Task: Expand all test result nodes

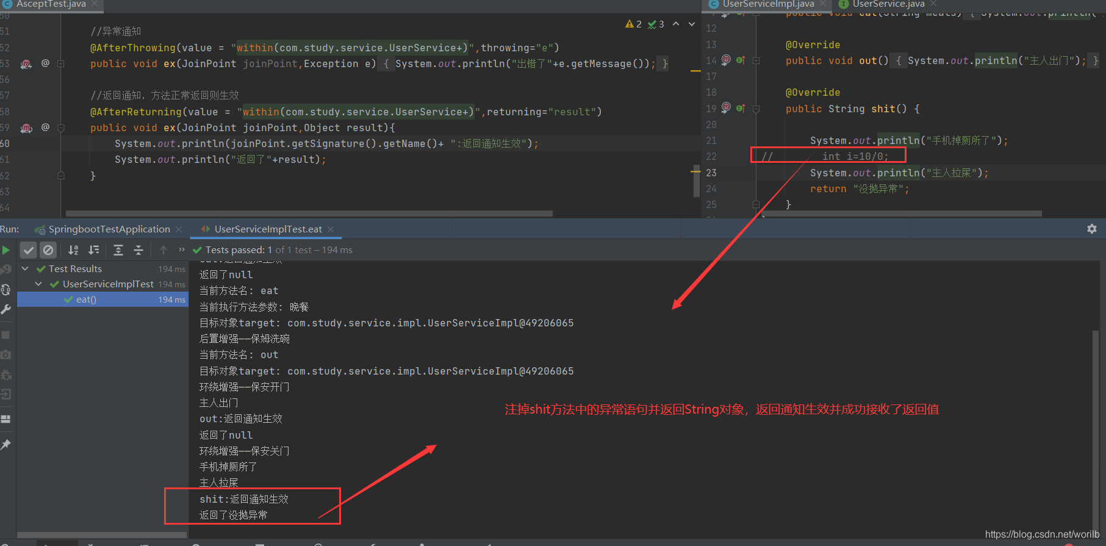Action: (118, 250)
